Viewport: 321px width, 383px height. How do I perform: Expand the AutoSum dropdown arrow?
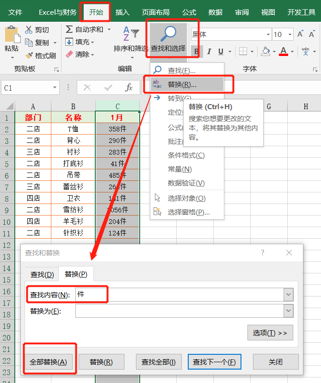pos(109,29)
